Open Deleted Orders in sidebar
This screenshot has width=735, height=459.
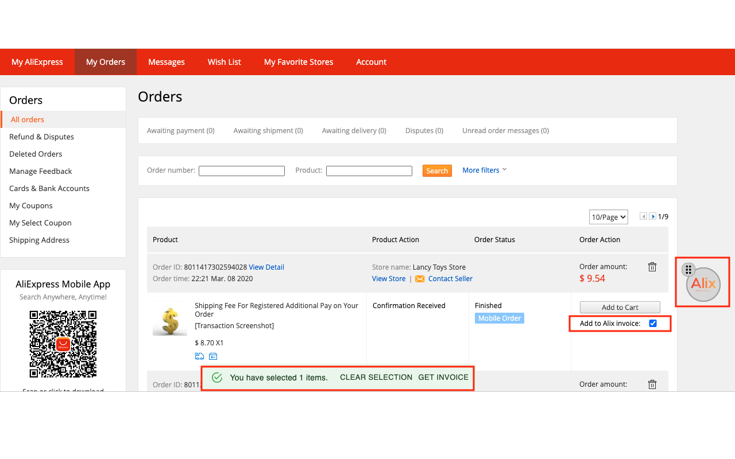click(36, 154)
